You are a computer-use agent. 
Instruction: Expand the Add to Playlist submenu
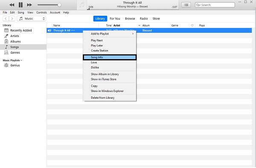pos(110,34)
